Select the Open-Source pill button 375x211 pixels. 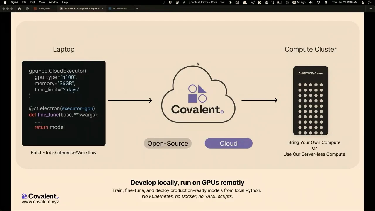(x=168, y=143)
